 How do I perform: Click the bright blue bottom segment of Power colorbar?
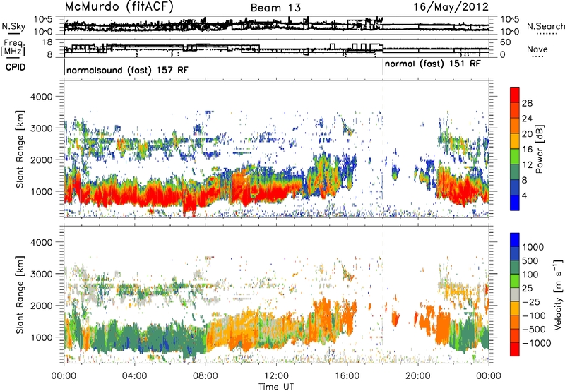[515, 203]
